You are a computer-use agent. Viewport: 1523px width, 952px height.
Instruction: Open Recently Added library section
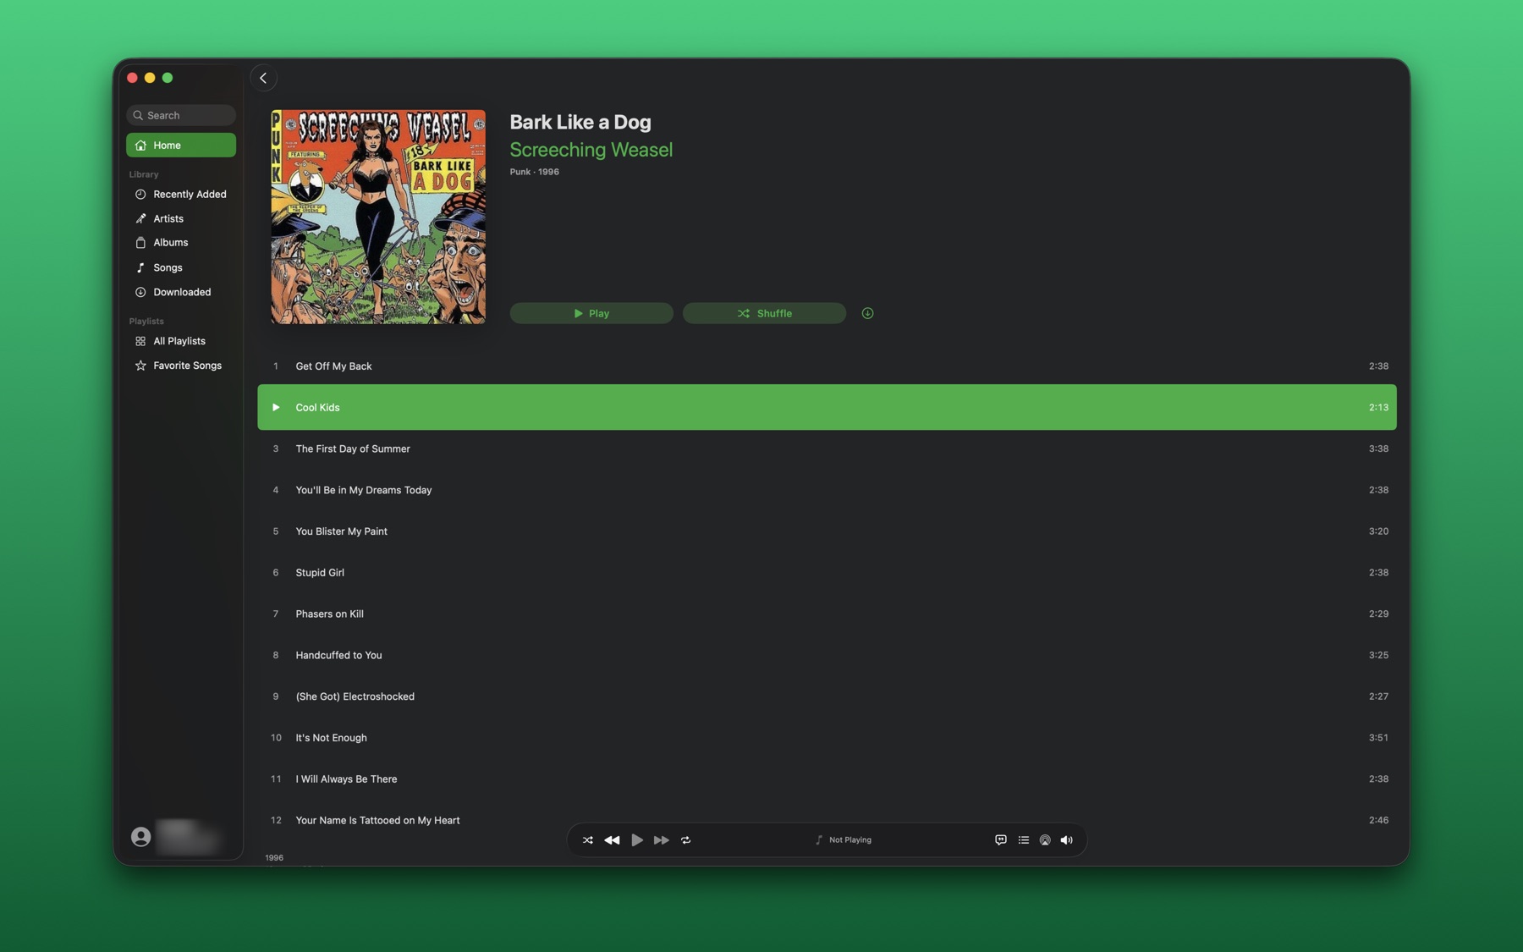point(181,194)
